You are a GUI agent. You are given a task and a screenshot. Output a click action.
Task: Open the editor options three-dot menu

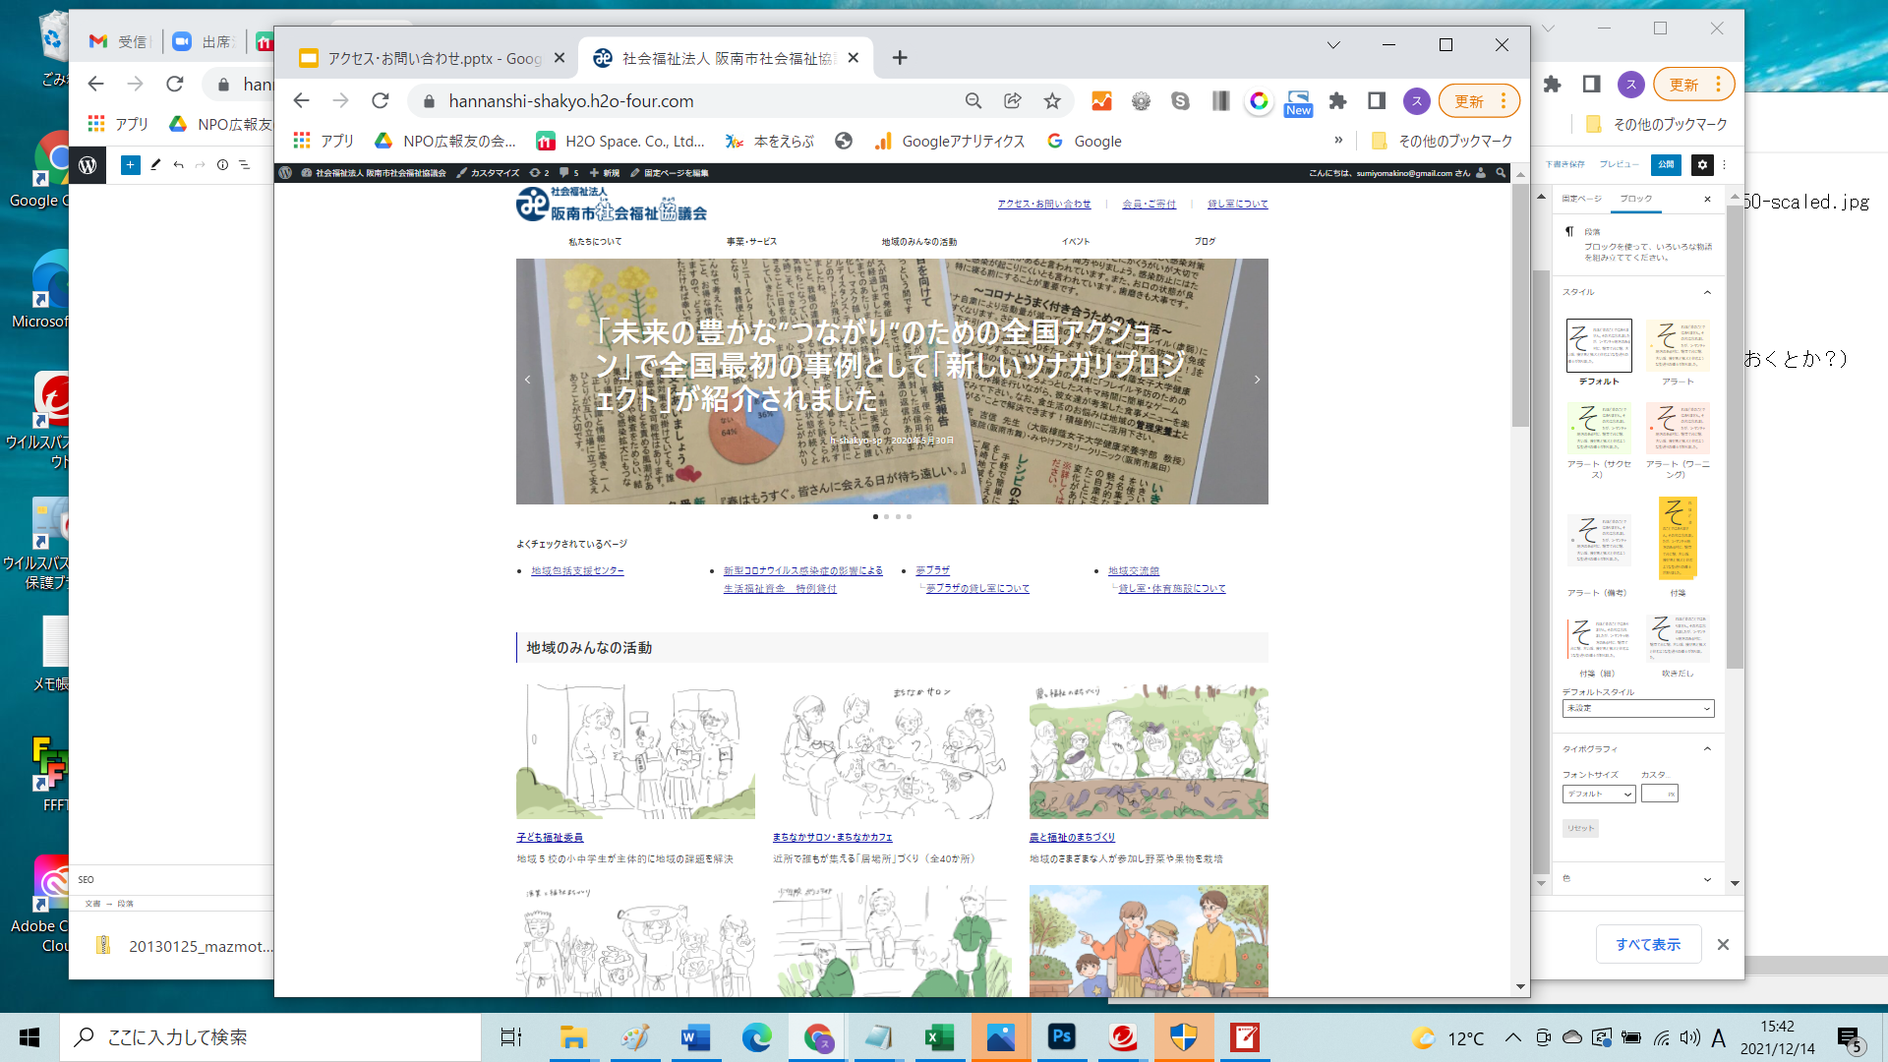[x=1725, y=165]
